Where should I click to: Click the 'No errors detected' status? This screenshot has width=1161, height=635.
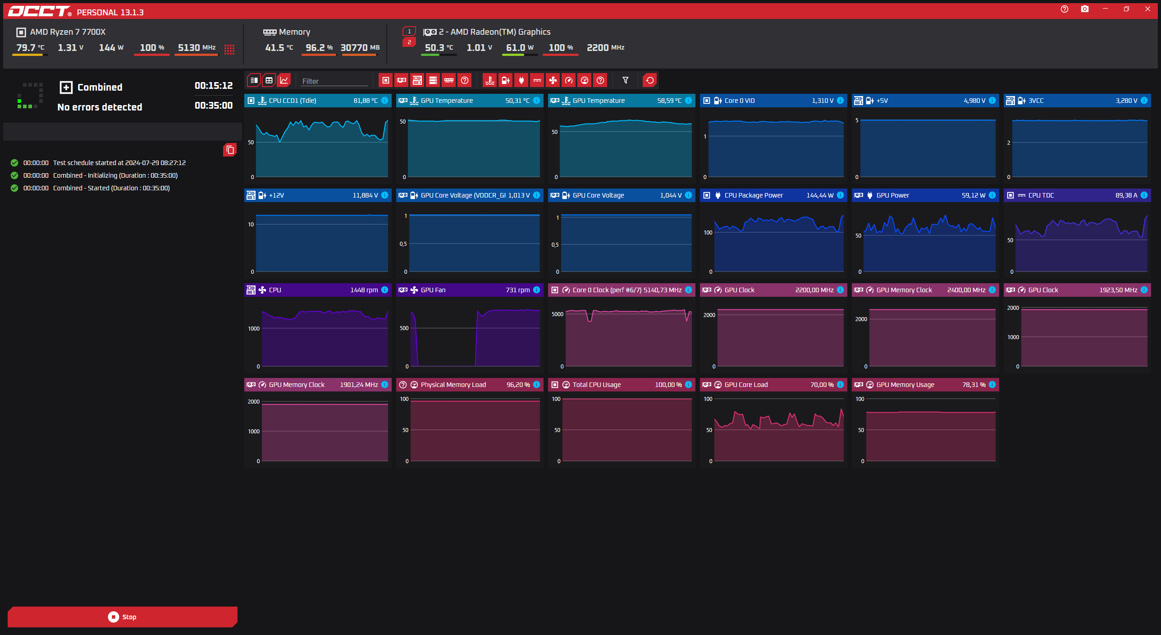point(100,107)
